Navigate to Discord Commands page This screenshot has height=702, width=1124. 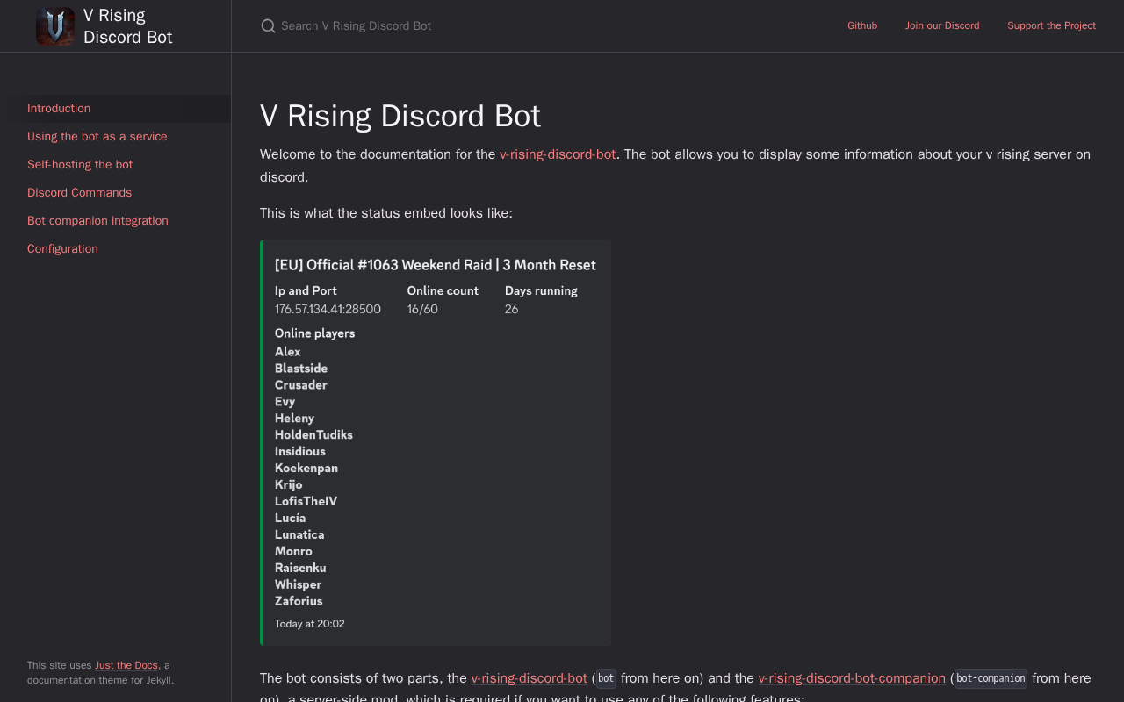pyautogui.click(x=116, y=193)
